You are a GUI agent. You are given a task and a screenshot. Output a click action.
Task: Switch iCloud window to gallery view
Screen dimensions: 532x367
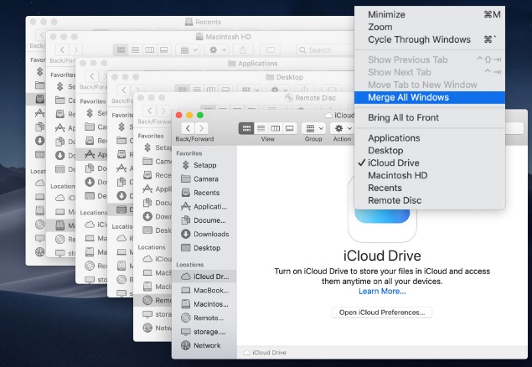point(289,128)
